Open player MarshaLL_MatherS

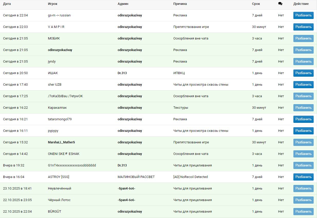click(x=61, y=142)
